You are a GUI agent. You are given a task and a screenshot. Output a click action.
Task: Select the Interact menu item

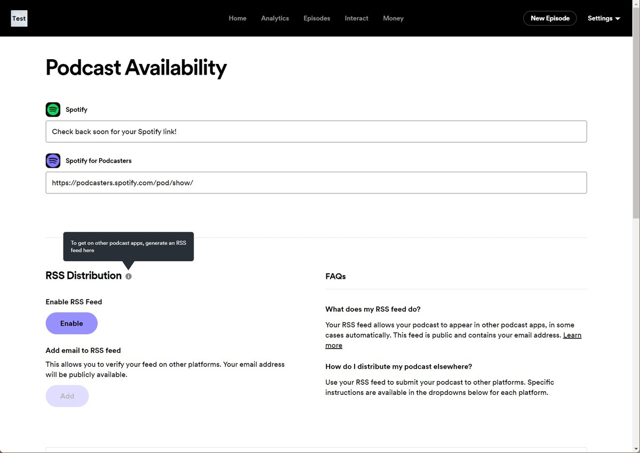(x=356, y=18)
